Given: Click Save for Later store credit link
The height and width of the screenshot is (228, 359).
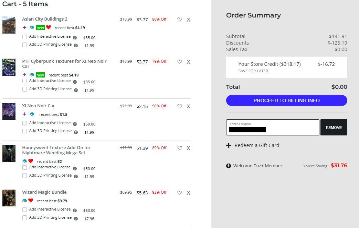Looking at the screenshot, I should [x=253, y=71].
